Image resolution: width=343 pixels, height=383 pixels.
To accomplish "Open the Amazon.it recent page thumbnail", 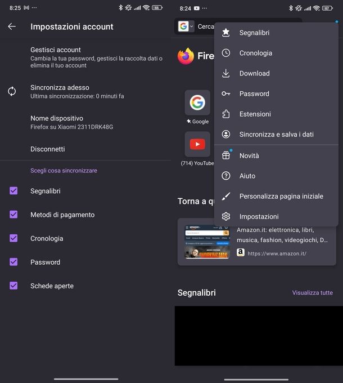I will [x=207, y=242].
